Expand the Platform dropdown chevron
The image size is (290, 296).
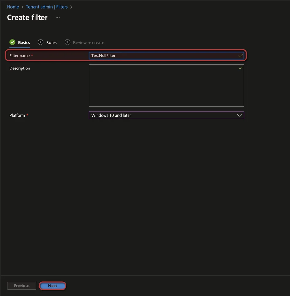pyautogui.click(x=239, y=115)
